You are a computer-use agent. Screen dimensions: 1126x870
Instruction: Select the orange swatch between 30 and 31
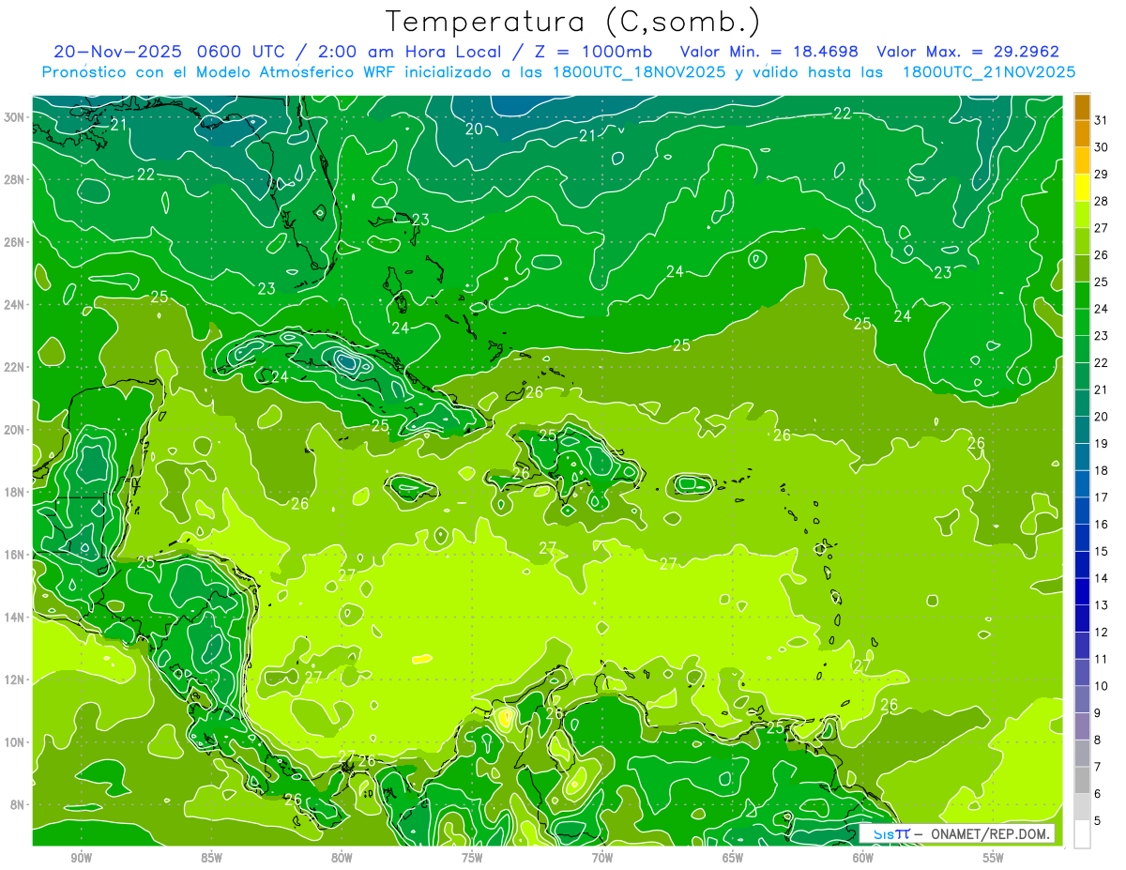click(1082, 134)
